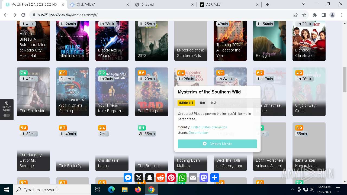This screenshot has height=195, width=347.
Task: Open The Naughty List of Mr. Scrooge
Action: point(33,147)
